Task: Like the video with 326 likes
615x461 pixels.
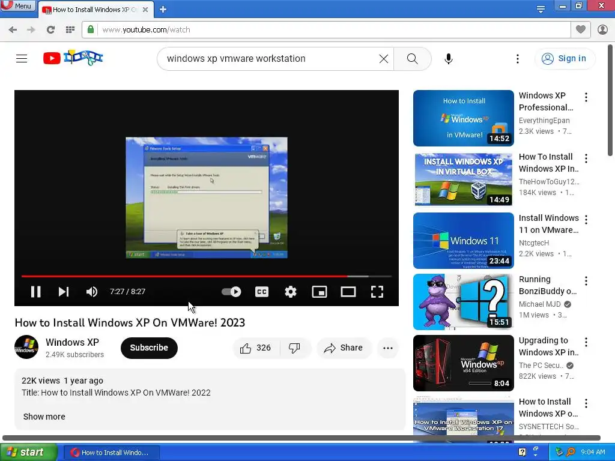Action: point(256,348)
